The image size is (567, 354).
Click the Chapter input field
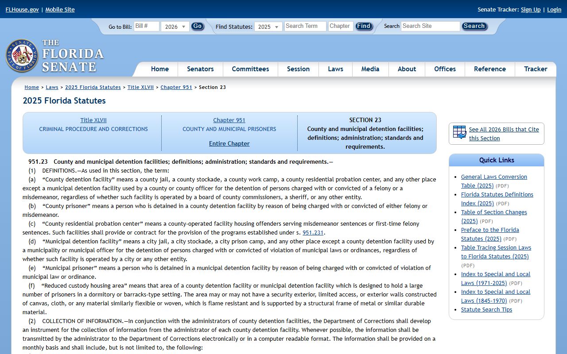tap(341, 26)
